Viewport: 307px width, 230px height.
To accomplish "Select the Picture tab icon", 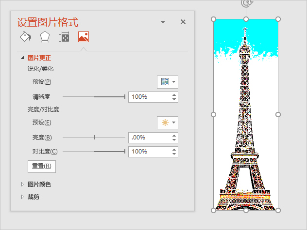I will 84,37.
